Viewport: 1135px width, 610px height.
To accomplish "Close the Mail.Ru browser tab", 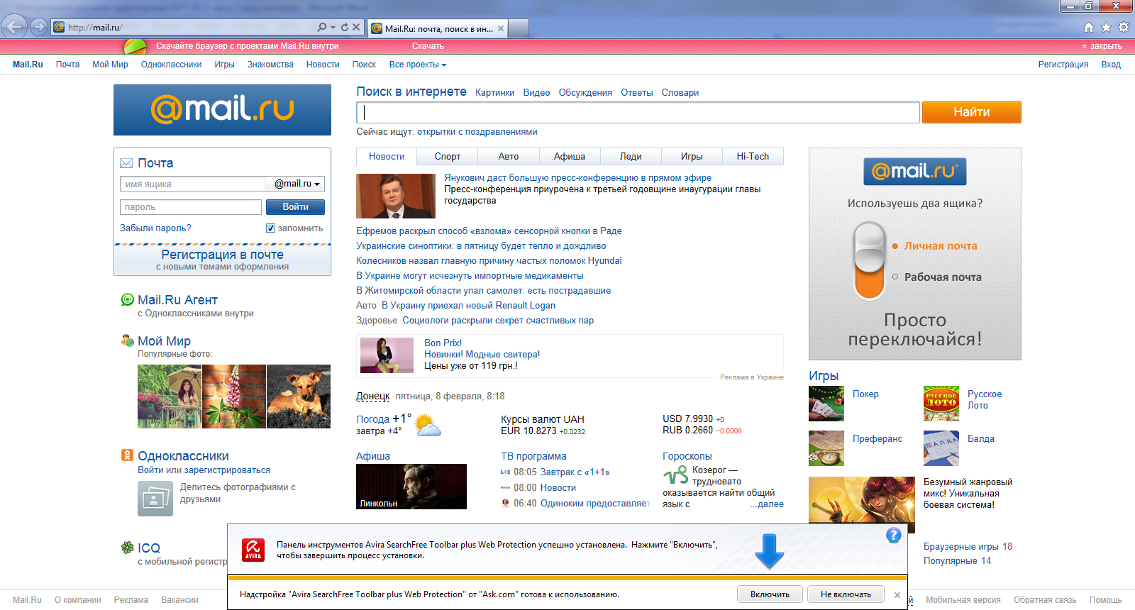I will pyautogui.click(x=501, y=28).
